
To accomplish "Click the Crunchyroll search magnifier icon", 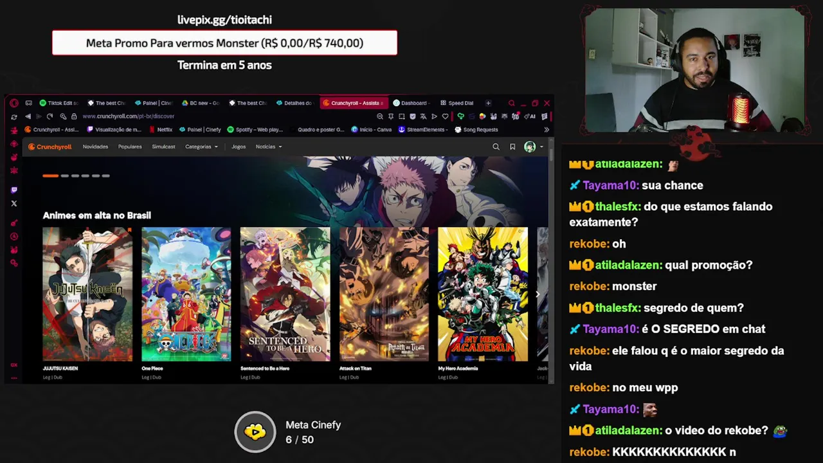I will coord(496,147).
